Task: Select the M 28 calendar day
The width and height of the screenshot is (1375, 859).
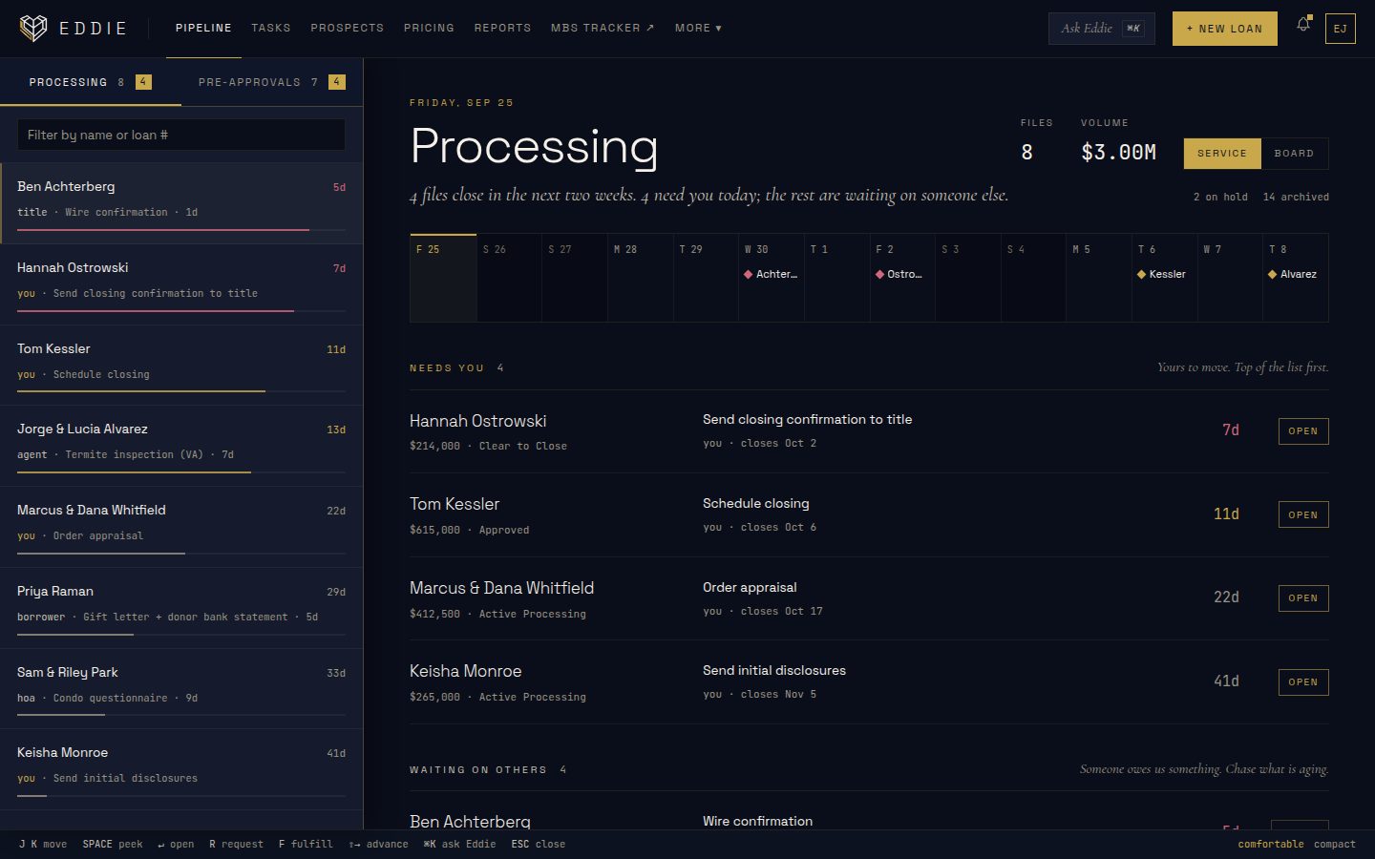Action: [x=640, y=278]
